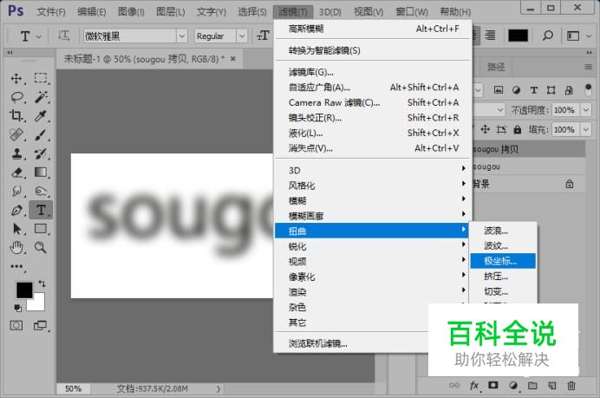The height and width of the screenshot is (398, 600).
Task: Toggle pixel layer filter
Action: [499, 90]
